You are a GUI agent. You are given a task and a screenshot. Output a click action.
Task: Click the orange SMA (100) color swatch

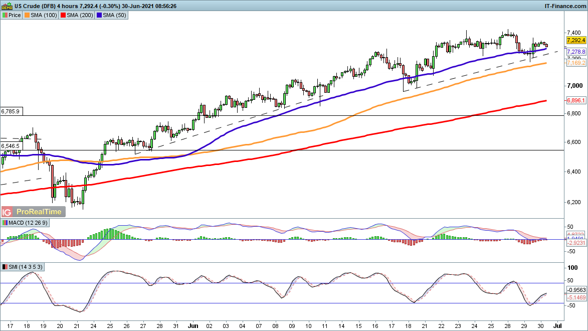tap(27, 15)
